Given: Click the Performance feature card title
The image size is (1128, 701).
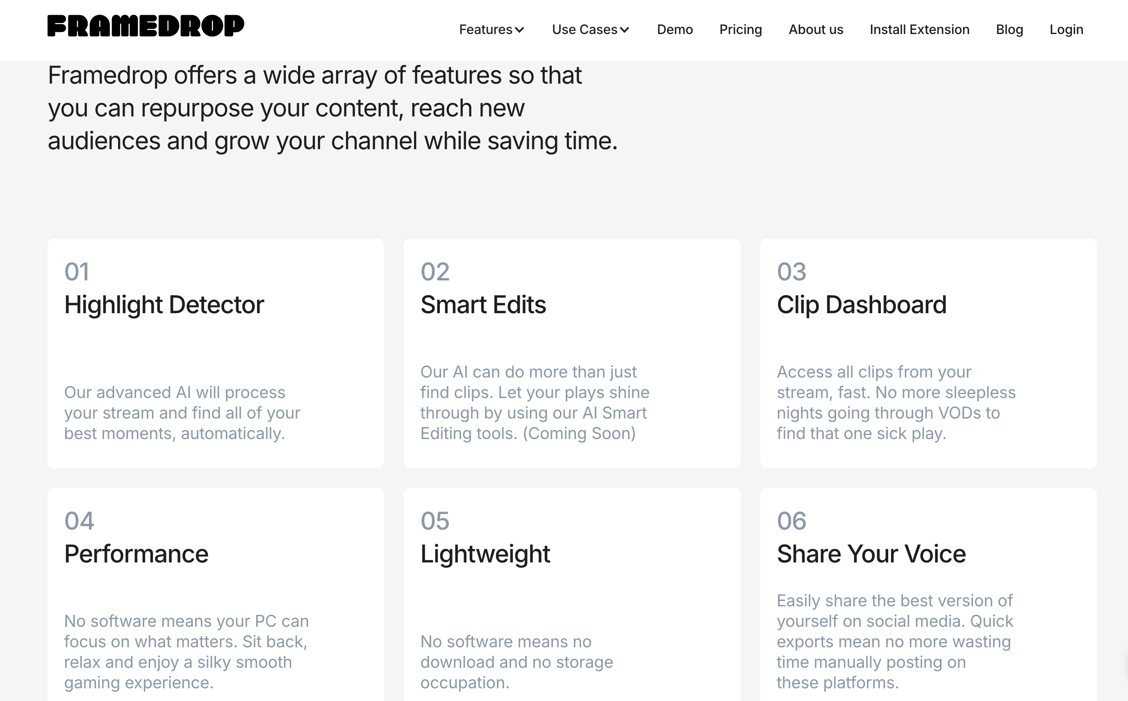Looking at the screenshot, I should tap(136, 554).
